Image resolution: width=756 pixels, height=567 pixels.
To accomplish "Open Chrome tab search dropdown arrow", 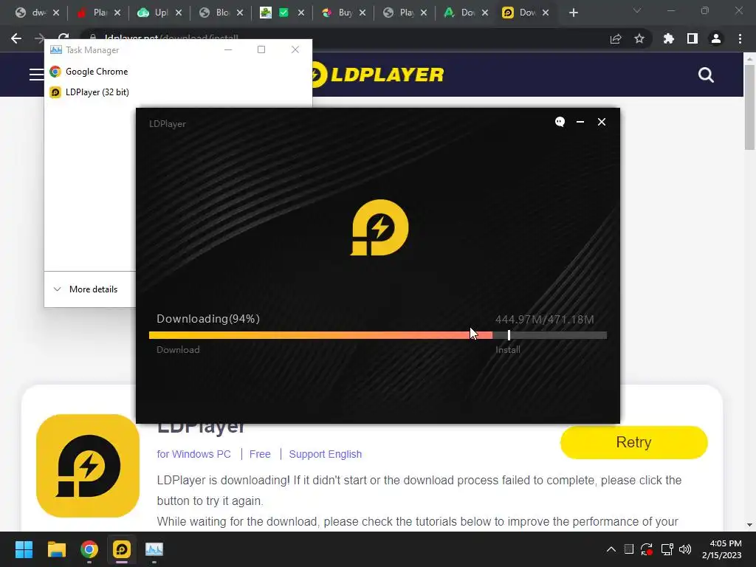I will pyautogui.click(x=637, y=10).
